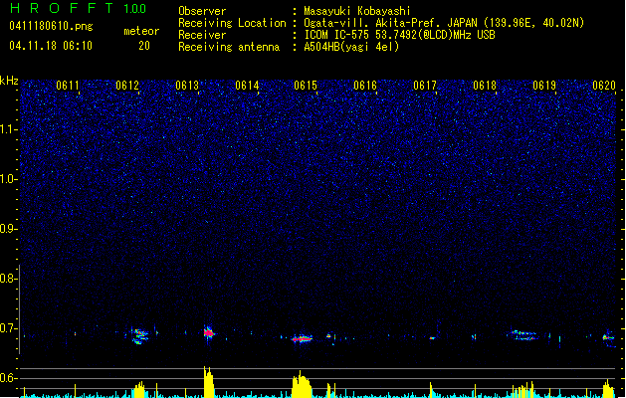Click the Observer label

pyautogui.click(x=202, y=11)
